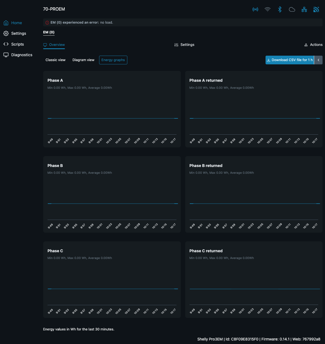Click the Ethernet network icon
This screenshot has width=325, height=344.
[304, 10]
